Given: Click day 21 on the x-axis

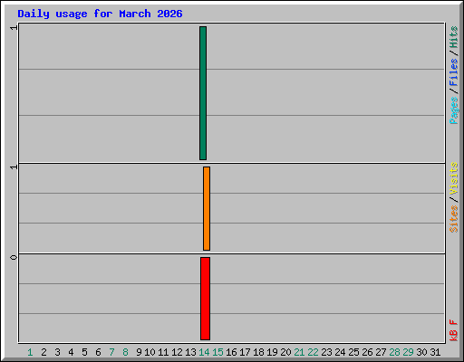Looking at the screenshot, I should tap(299, 352).
